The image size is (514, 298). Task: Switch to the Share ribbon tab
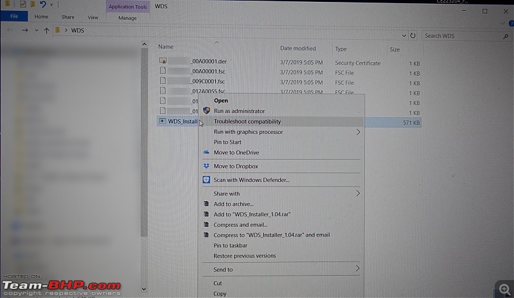pos(68,17)
